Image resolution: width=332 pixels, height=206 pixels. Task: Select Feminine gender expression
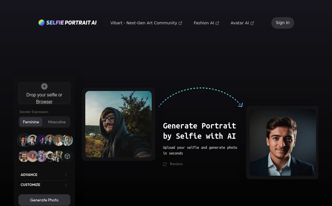(31, 122)
